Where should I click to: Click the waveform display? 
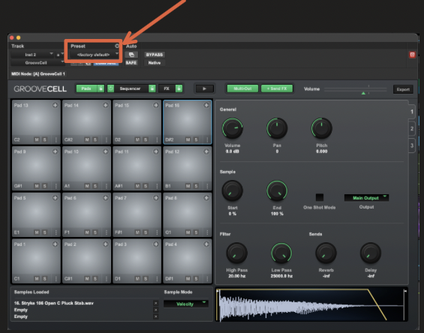(x=311, y=305)
